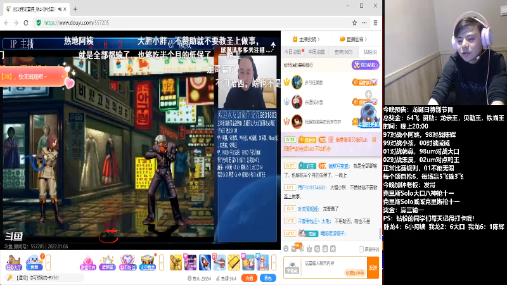This screenshot has height=285, width=507.
Task: Open the 任务大厅 task hall icon
Action: pos(13,262)
